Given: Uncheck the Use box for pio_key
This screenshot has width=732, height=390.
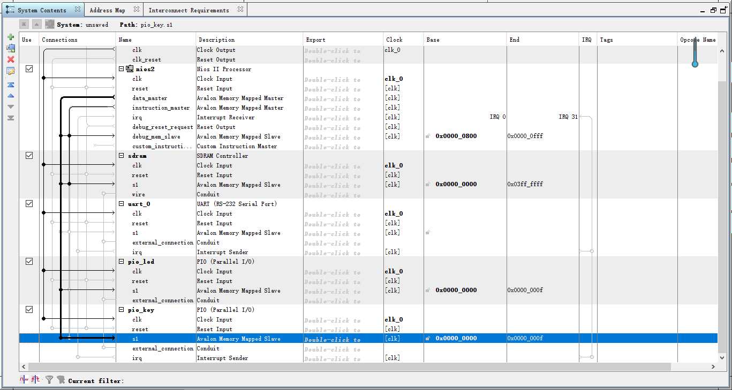Looking at the screenshot, I should click(x=29, y=310).
